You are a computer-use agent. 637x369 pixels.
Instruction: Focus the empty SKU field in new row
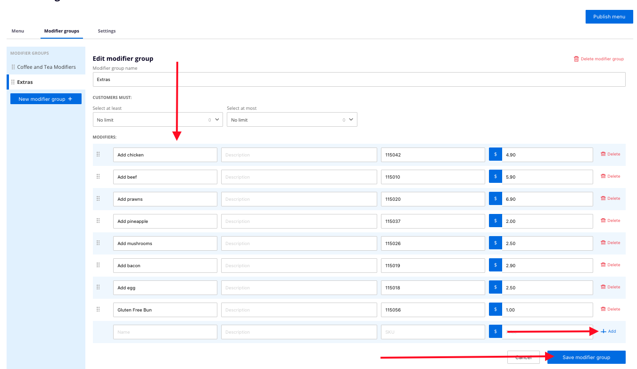coord(432,332)
